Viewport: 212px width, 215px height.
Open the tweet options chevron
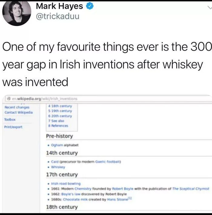[x=207, y=6]
